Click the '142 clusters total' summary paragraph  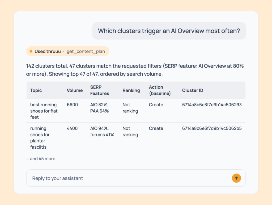pos(135,70)
